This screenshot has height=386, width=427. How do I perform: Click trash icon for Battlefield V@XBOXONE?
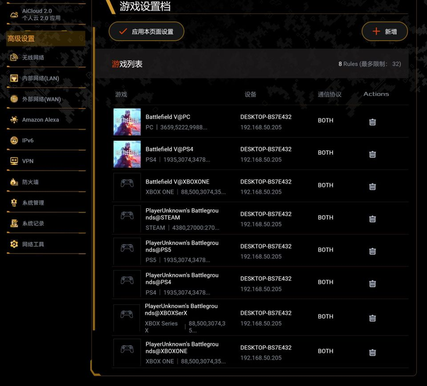point(373,186)
